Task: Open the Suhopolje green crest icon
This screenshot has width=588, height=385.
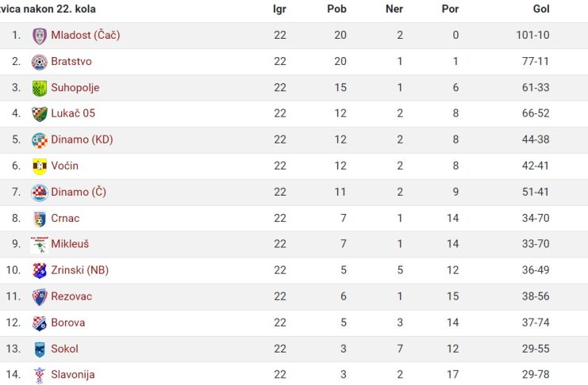Action: click(40, 89)
